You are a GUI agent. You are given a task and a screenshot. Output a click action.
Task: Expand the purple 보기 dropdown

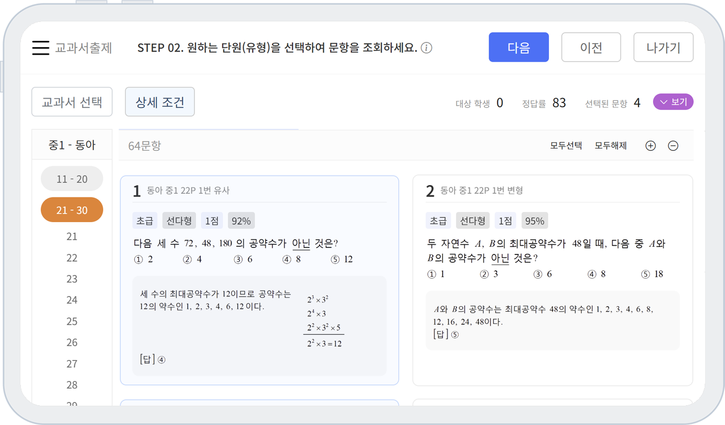[x=673, y=102]
